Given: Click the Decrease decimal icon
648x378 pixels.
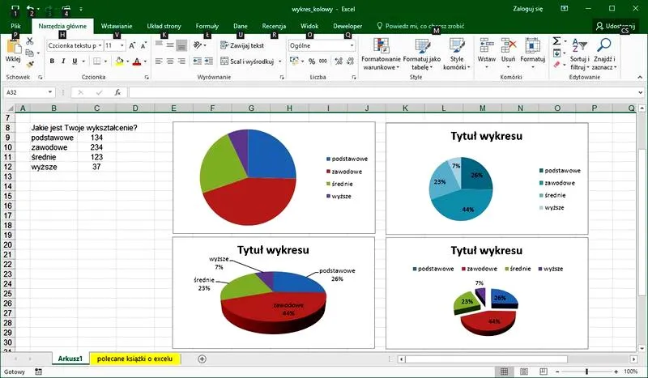Looking at the screenshot, I should (x=351, y=62).
